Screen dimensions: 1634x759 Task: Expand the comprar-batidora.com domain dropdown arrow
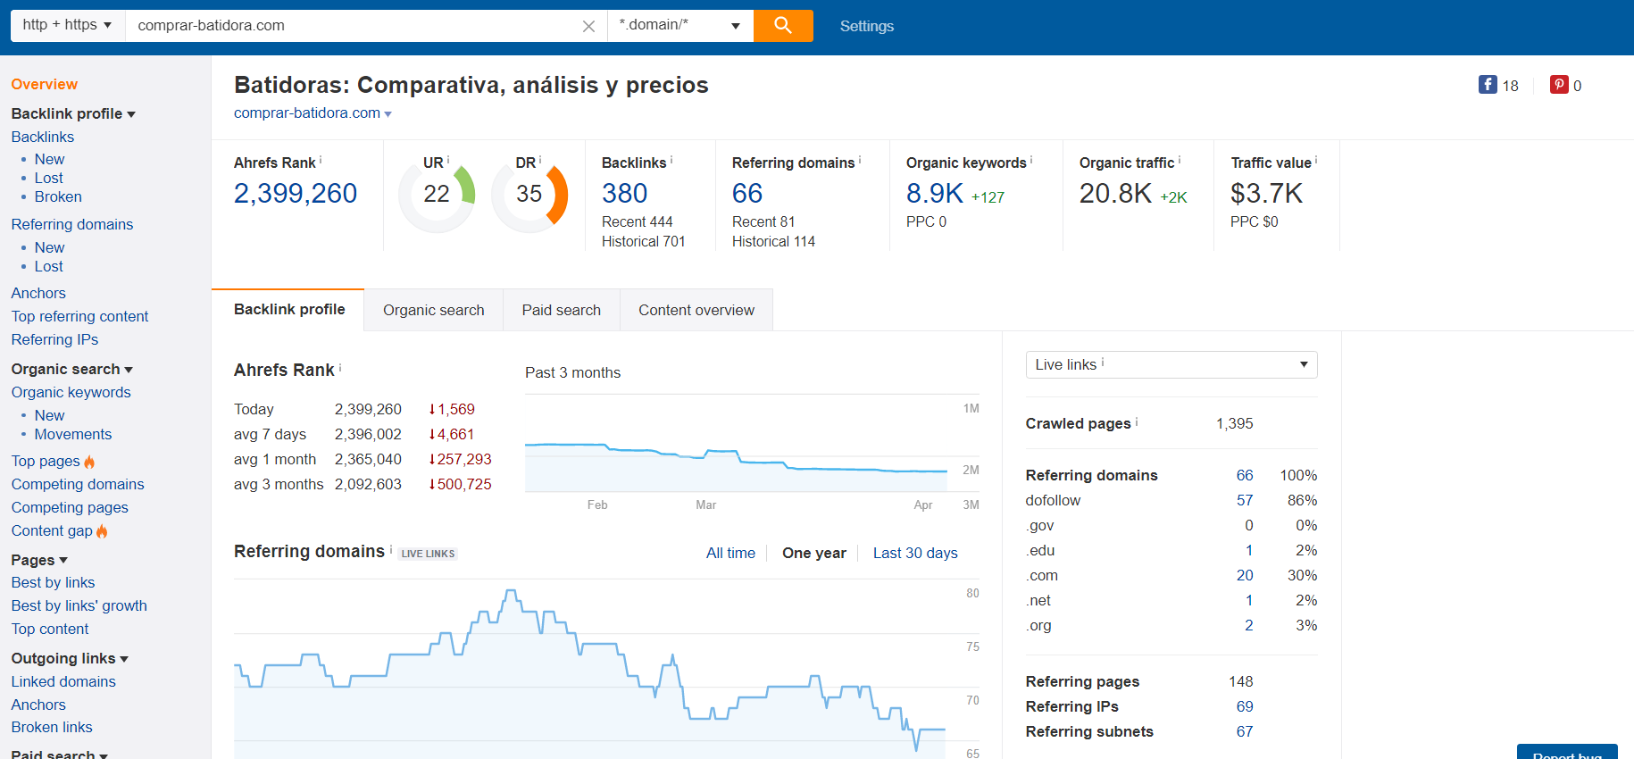[388, 114]
